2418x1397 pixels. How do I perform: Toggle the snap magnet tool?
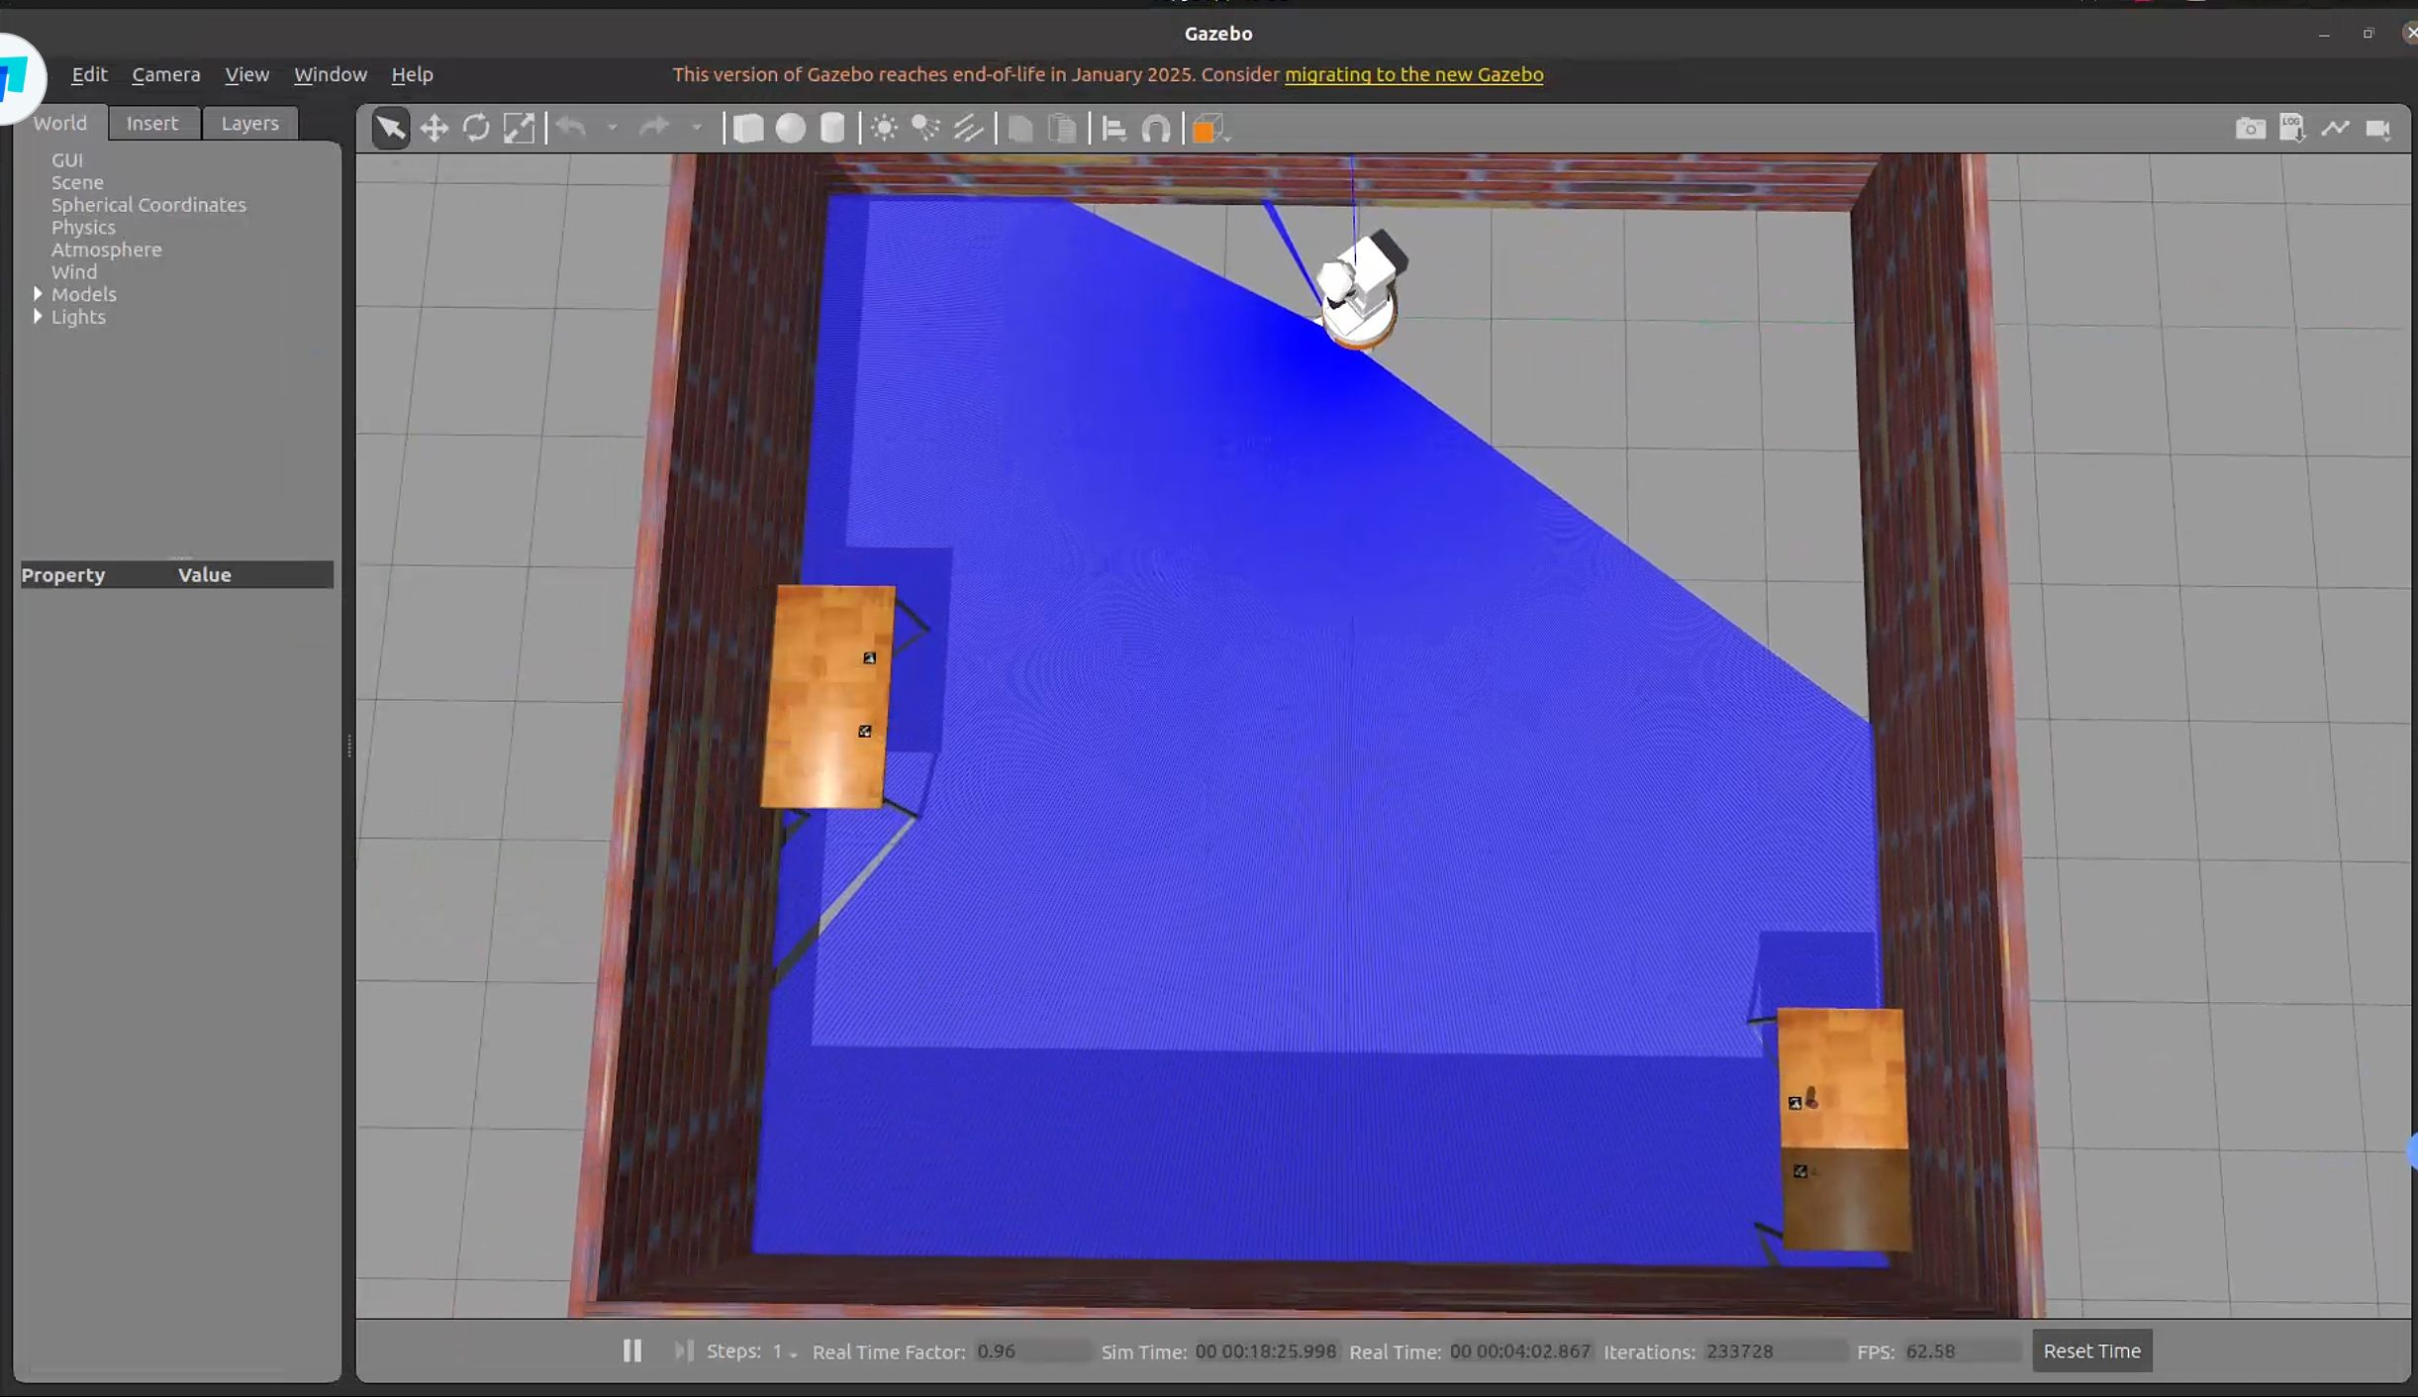(x=1155, y=128)
